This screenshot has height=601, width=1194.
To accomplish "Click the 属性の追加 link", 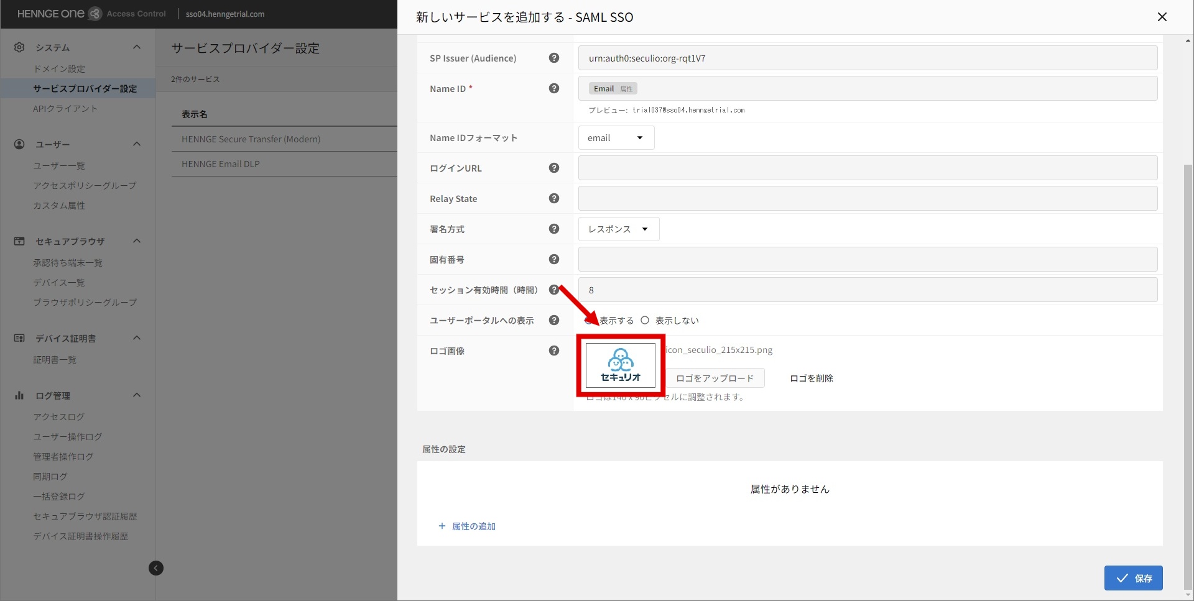I will (x=467, y=526).
